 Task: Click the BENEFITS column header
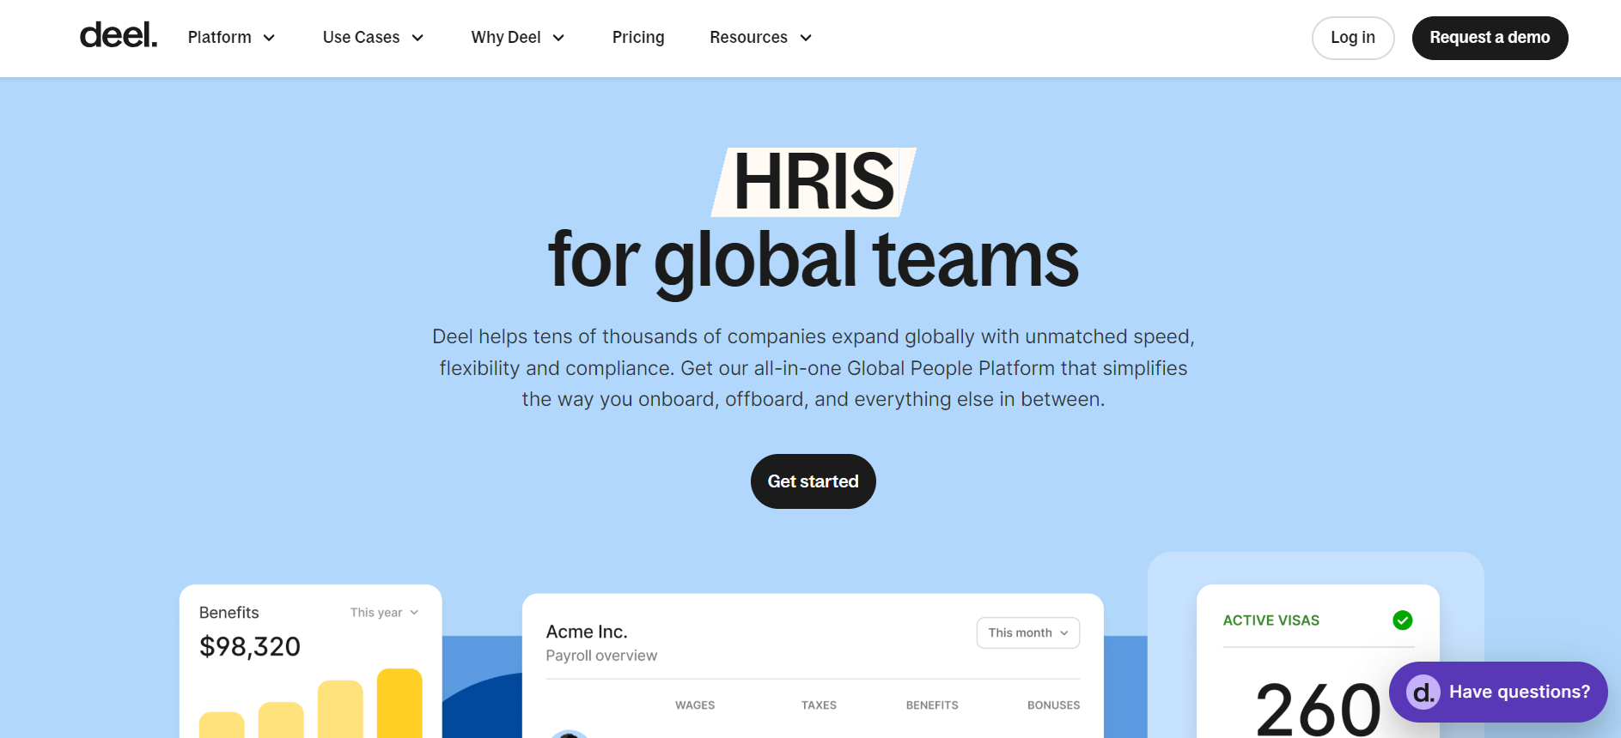(932, 705)
